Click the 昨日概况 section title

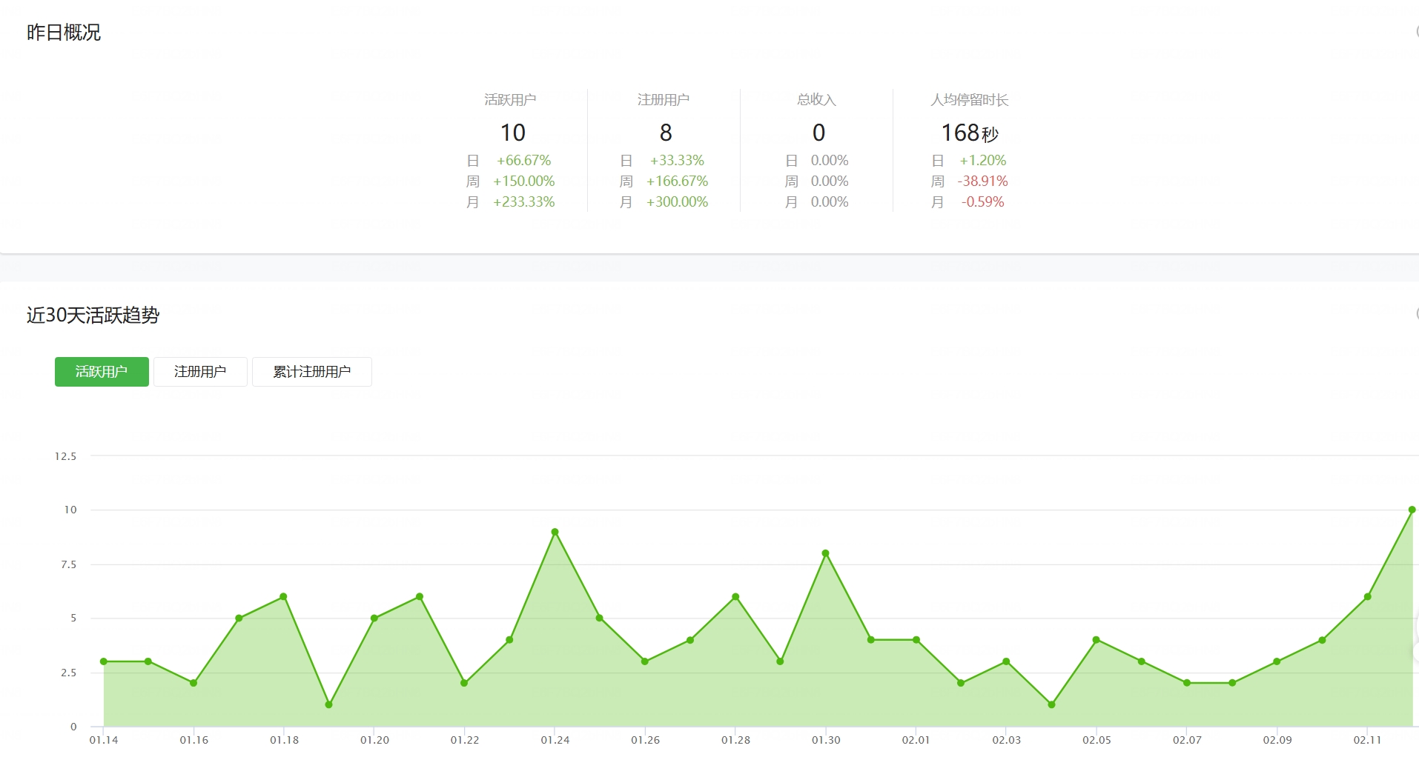(x=64, y=33)
